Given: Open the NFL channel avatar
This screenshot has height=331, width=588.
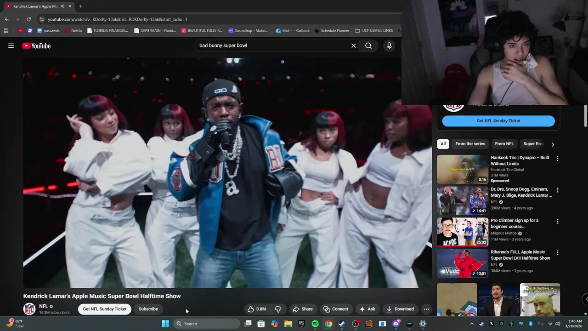Looking at the screenshot, I should (x=29, y=309).
